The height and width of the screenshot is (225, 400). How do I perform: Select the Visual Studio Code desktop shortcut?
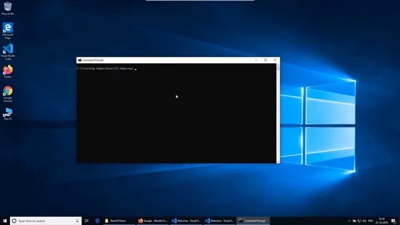pyautogui.click(x=7, y=52)
